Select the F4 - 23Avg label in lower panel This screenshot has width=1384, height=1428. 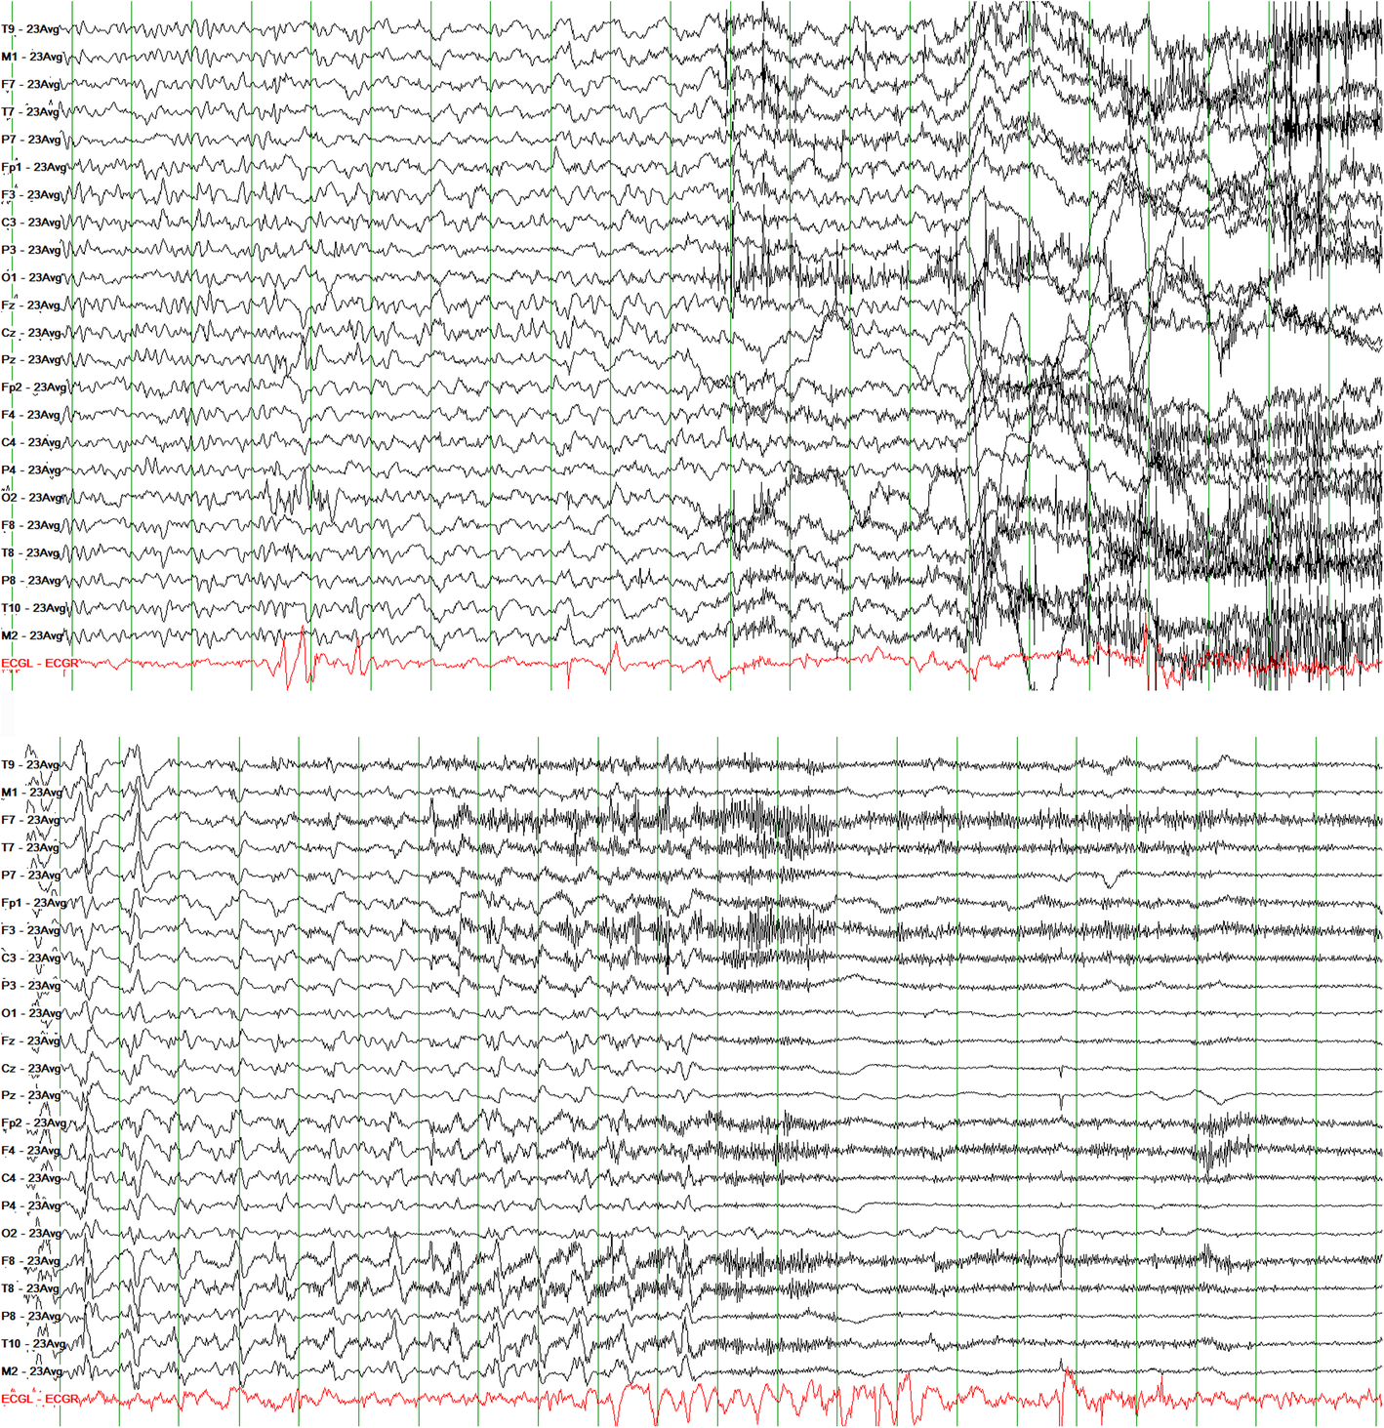click(x=30, y=1151)
